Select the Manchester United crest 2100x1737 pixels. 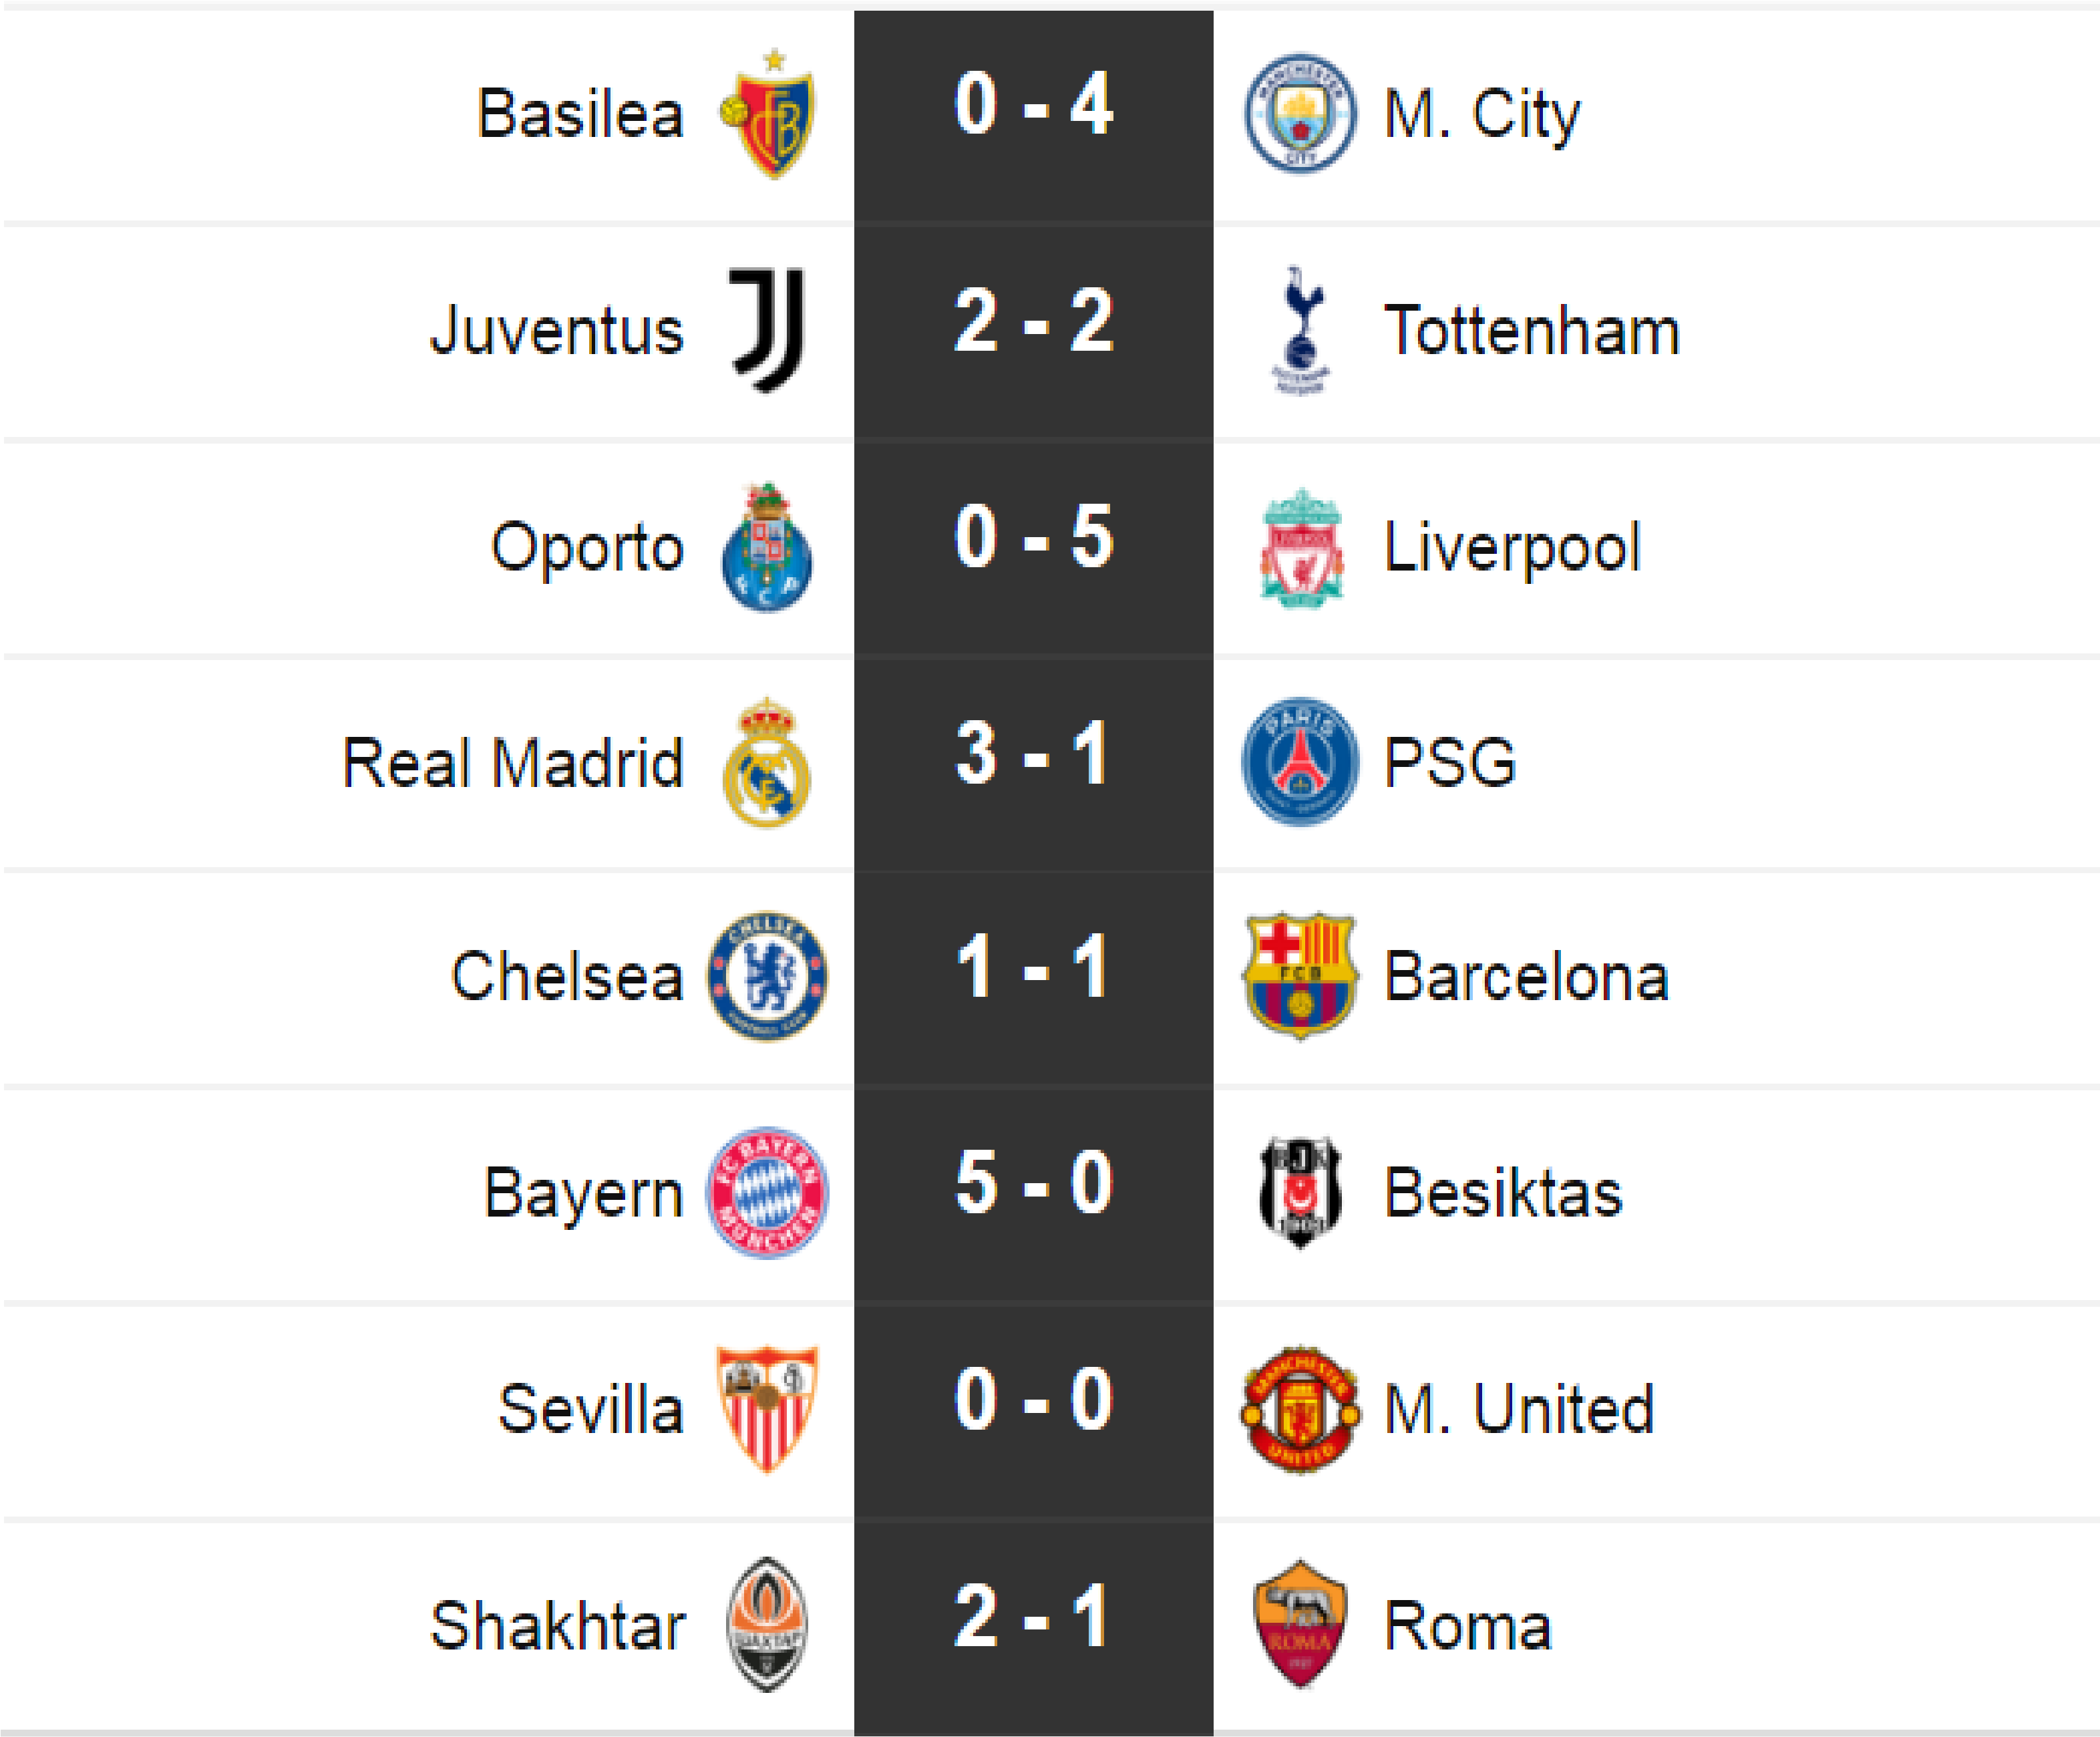(x=1300, y=1408)
